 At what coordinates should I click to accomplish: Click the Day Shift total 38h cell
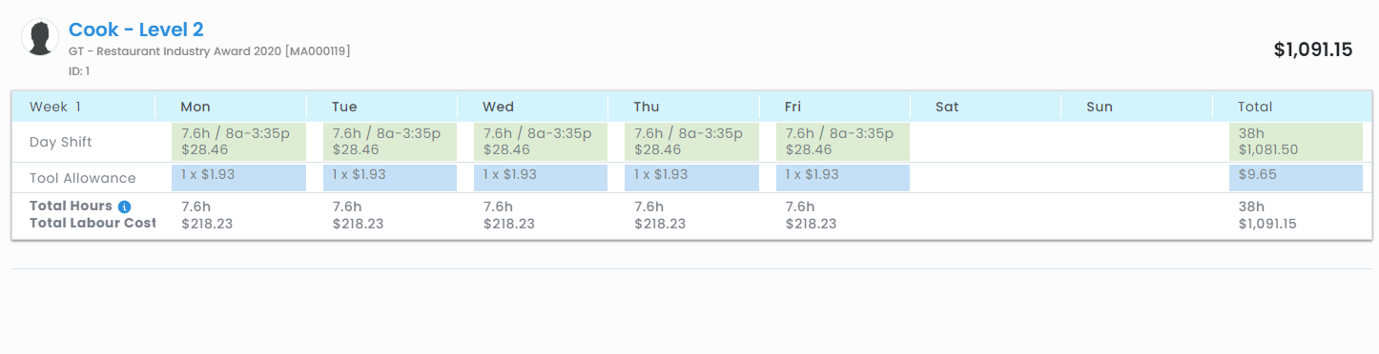click(1297, 142)
